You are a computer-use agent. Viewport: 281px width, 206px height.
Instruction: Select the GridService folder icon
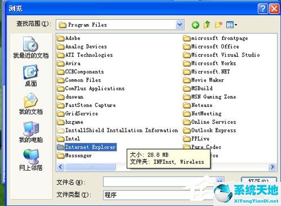pos(60,114)
